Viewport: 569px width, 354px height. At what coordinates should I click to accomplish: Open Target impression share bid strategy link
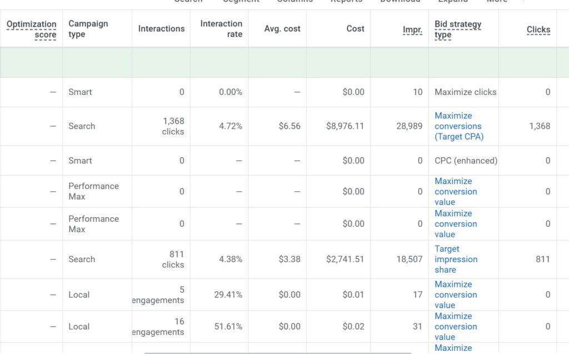(456, 259)
